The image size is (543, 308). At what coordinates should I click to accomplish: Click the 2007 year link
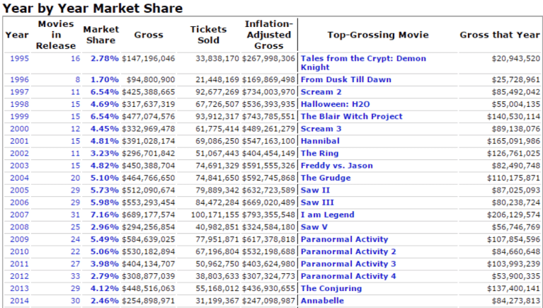[x=20, y=215]
